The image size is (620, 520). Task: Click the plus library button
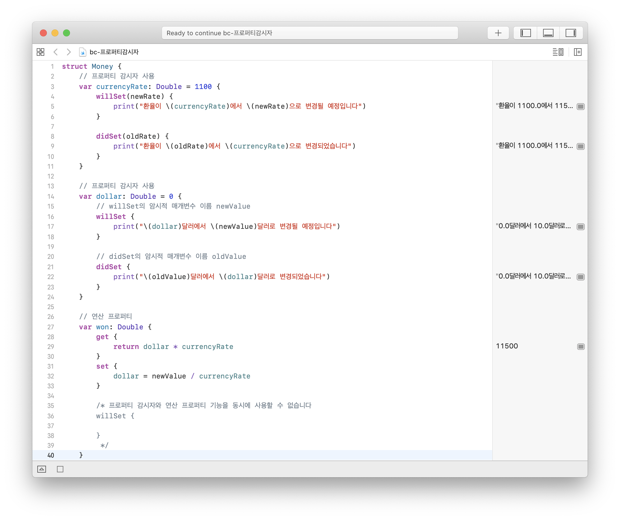498,33
